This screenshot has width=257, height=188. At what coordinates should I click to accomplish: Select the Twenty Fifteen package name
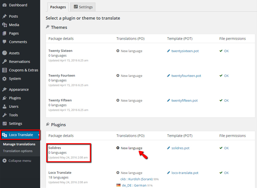60,100
